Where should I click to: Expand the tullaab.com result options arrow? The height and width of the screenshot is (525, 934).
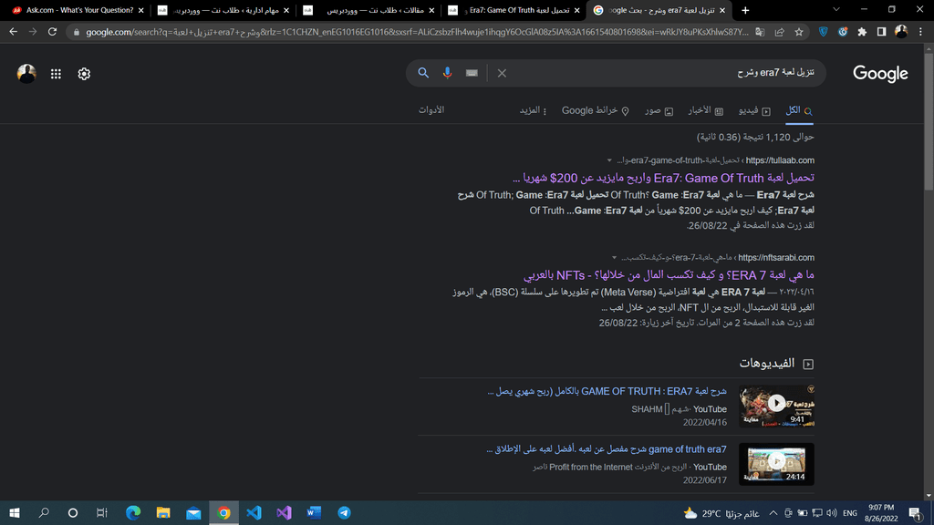click(x=609, y=160)
